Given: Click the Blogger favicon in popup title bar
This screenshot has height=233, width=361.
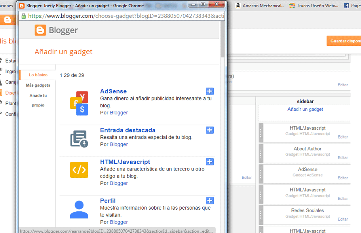Looking at the screenshot, I should pyautogui.click(x=22, y=6).
